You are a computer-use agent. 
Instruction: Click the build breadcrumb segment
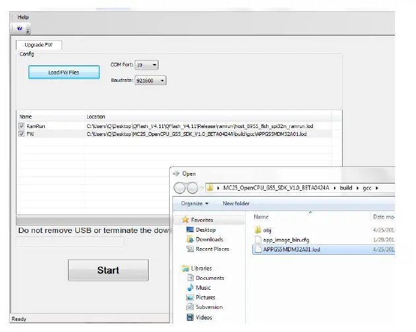346,188
